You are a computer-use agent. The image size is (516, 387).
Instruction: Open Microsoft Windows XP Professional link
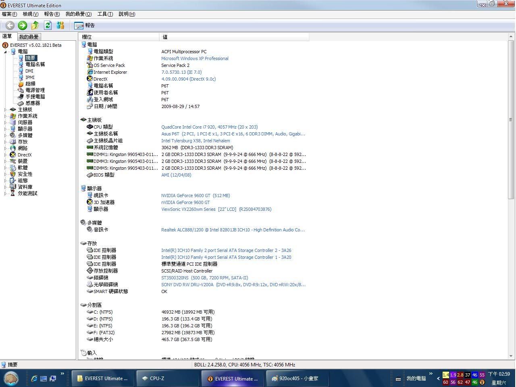pos(195,58)
